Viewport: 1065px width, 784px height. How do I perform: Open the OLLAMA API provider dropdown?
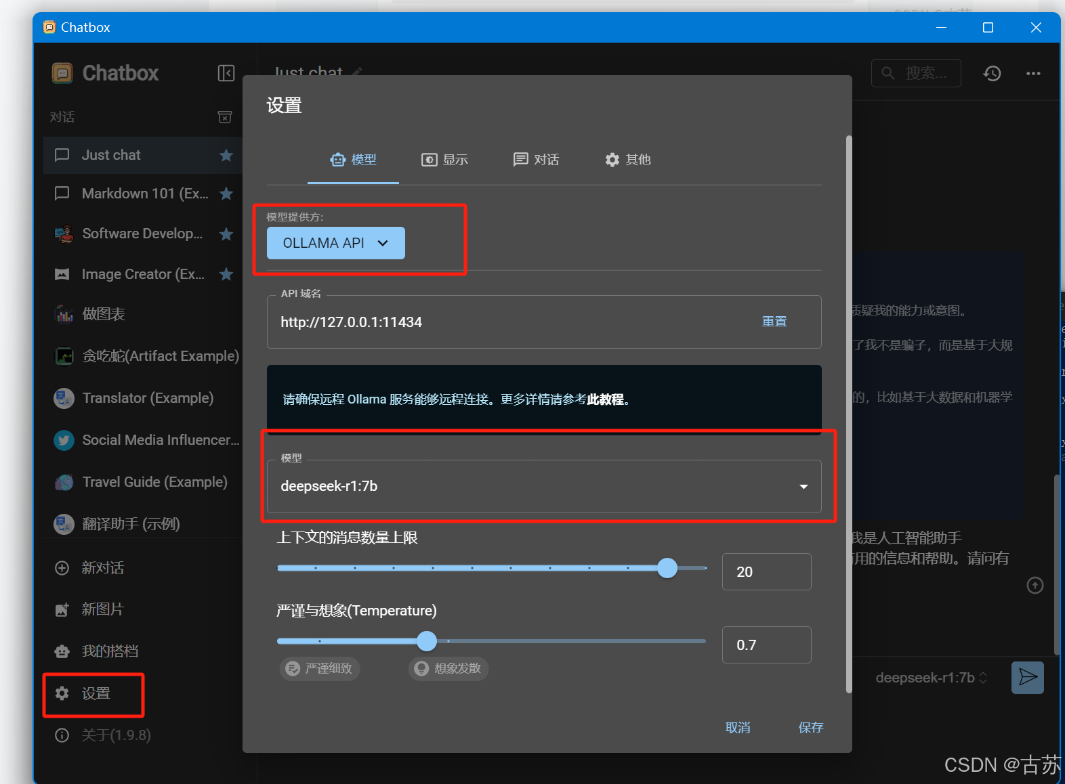336,243
